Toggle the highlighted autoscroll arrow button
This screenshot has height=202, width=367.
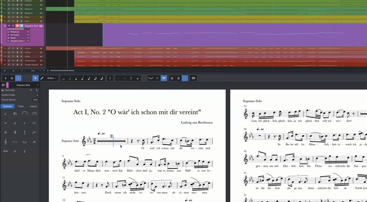pyautogui.click(x=164, y=78)
